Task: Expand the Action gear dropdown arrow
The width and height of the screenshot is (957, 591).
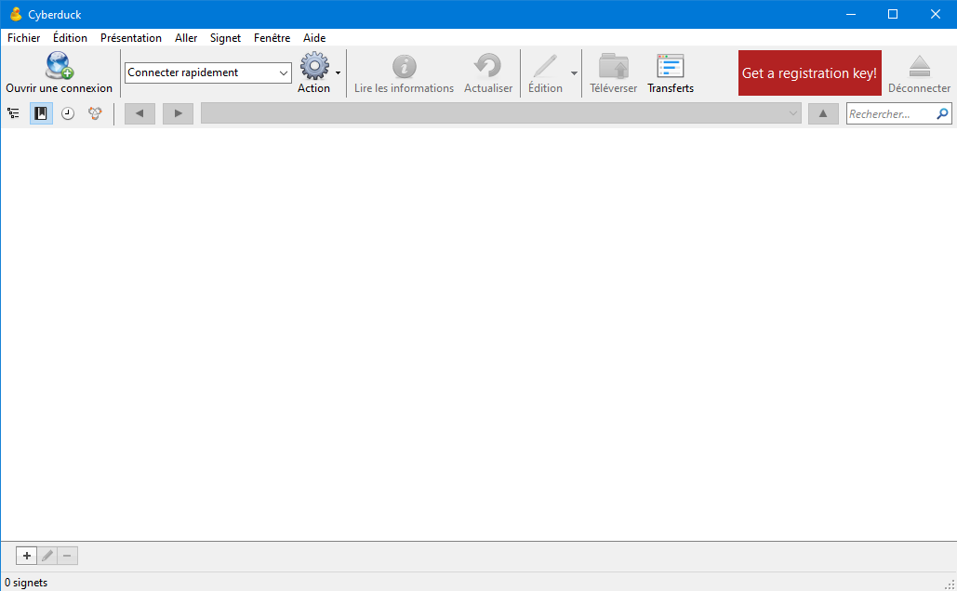Action: [x=339, y=73]
